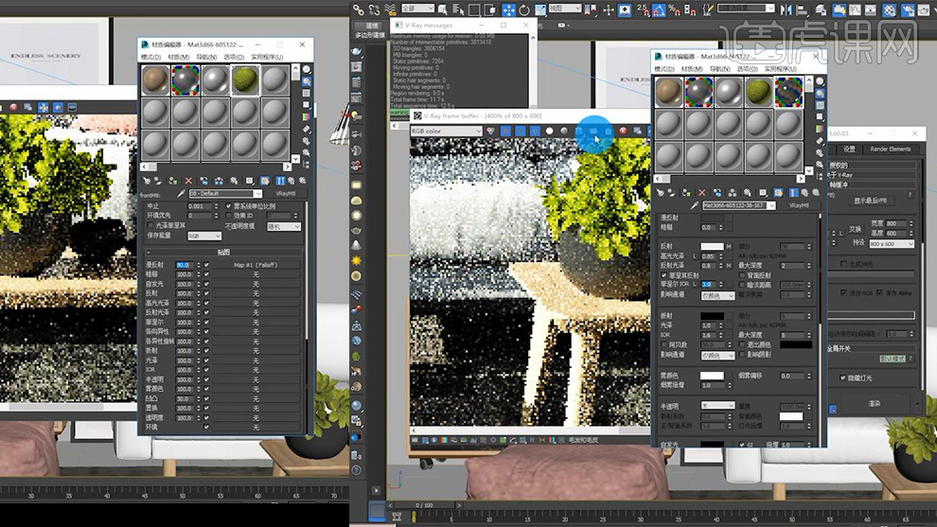Click 渲染 render button in render setup
Screen dimensions: 937x527
(x=875, y=404)
